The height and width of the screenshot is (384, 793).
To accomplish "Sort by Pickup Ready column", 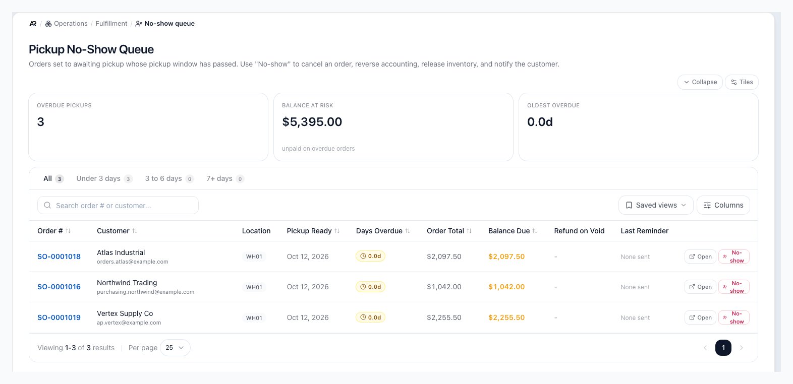I will click(x=313, y=231).
